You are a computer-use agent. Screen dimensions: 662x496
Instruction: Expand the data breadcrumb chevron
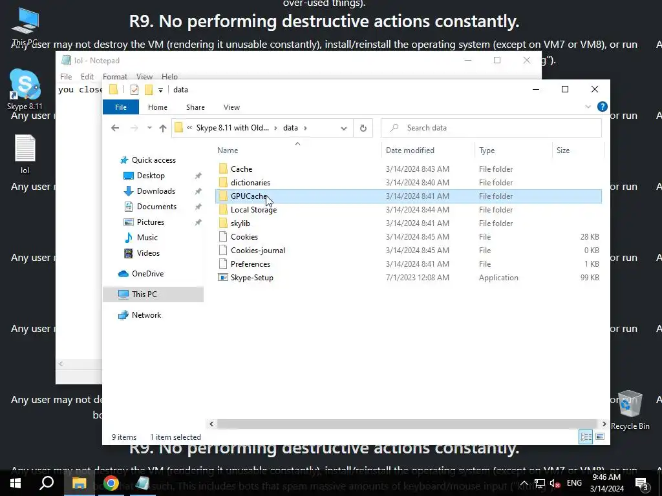pos(305,128)
